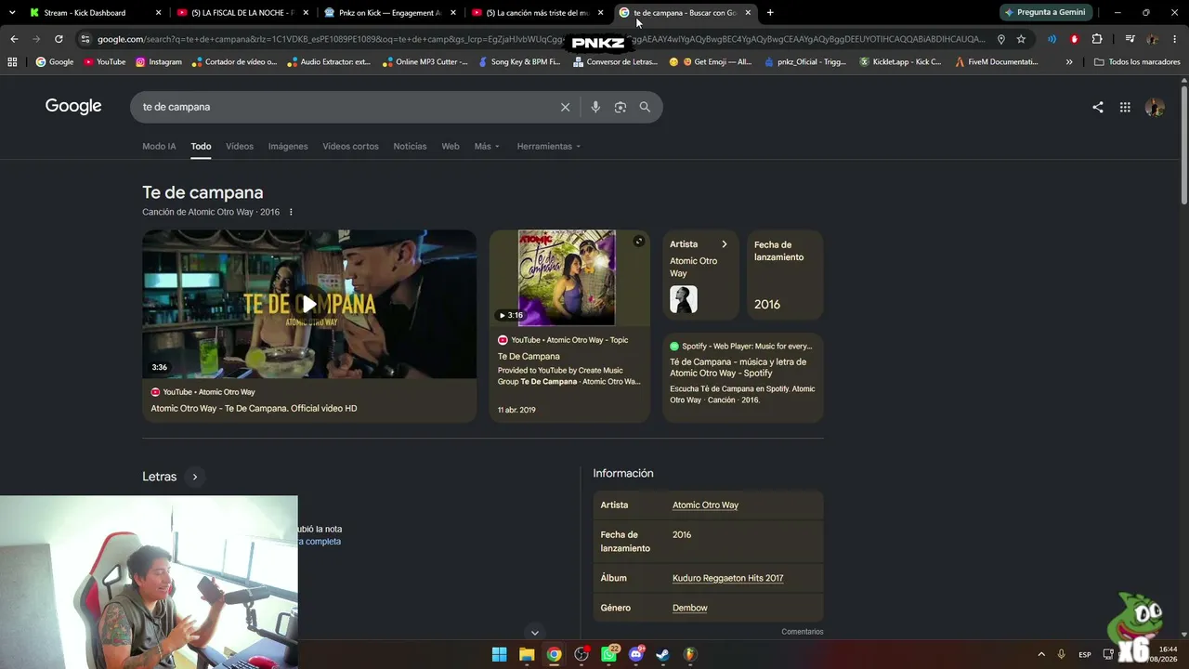Click the page vertical scrollbar

(1184, 144)
